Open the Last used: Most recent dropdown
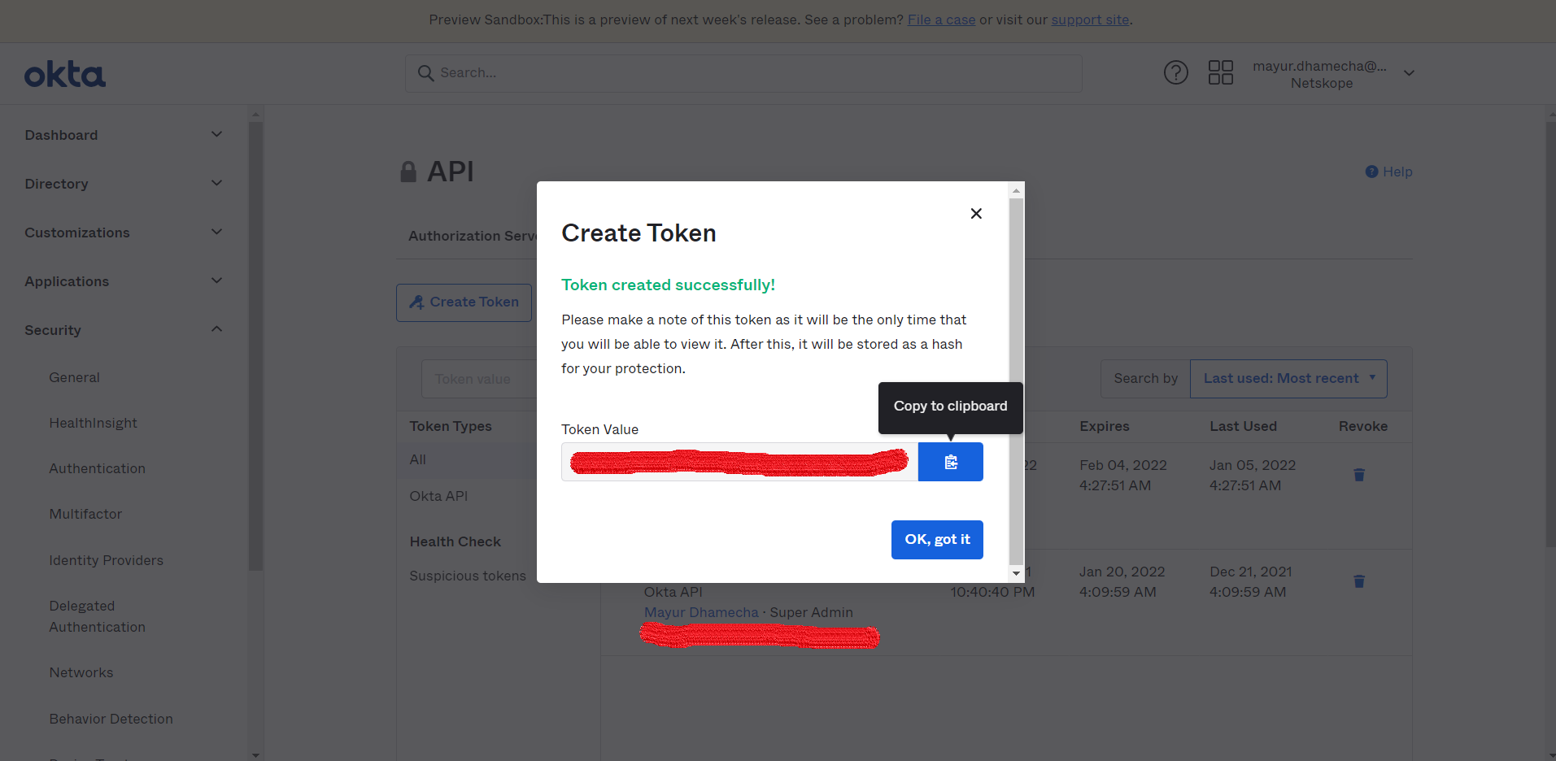This screenshot has width=1556, height=761. pyautogui.click(x=1288, y=379)
